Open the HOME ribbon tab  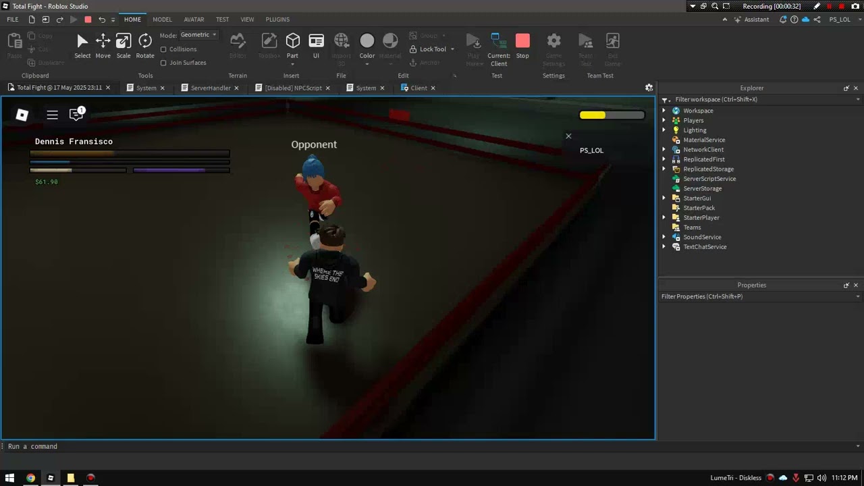click(132, 20)
